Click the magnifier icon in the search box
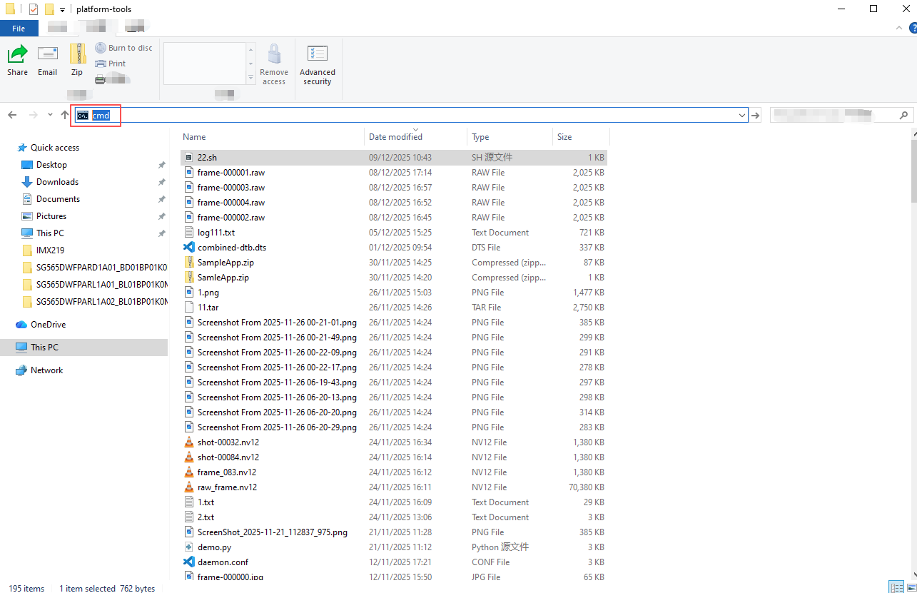Image resolution: width=917 pixels, height=593 pixels. [x=903, y=115]
